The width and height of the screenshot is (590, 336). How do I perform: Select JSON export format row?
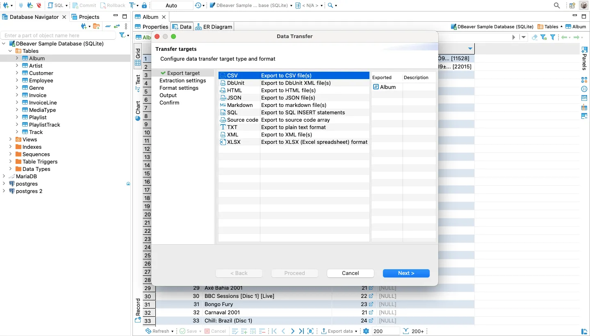tap(294, 98)
